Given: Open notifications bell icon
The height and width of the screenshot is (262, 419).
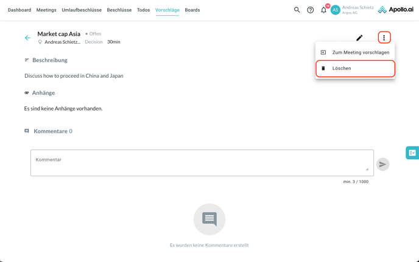Looking at the screenshot, I should (x=323, y=10).
